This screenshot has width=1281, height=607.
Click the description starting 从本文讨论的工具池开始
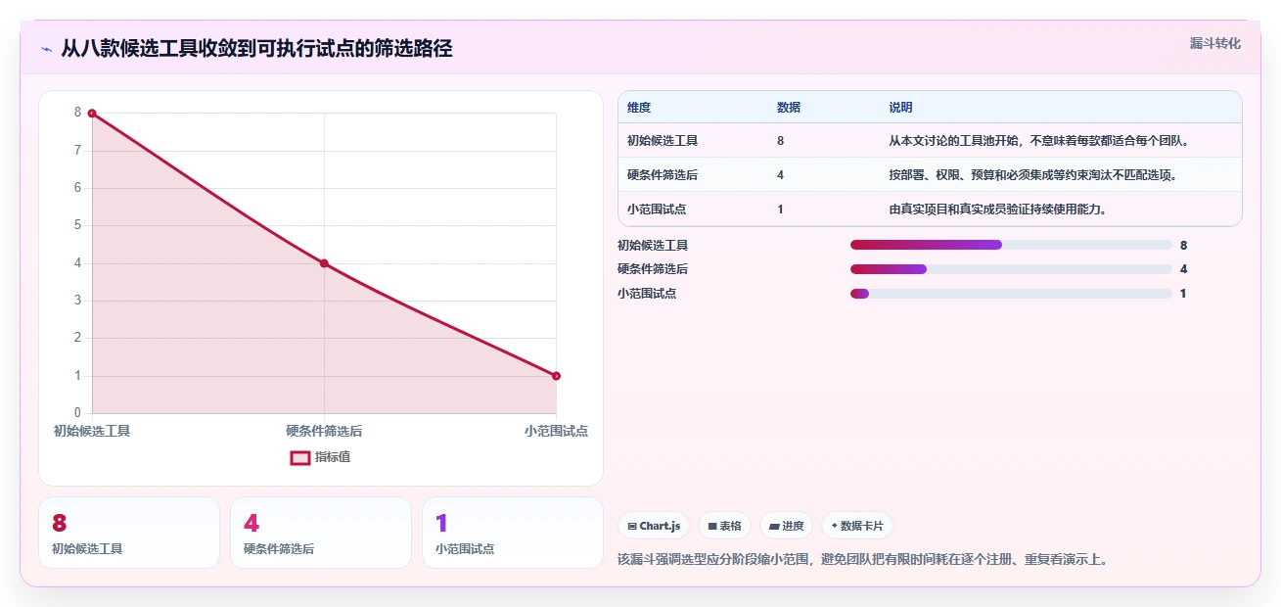click(x=1039, y=141)
